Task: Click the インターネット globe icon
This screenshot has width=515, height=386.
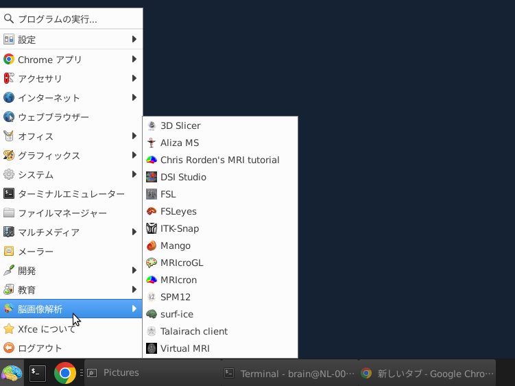Action: pyautogui.click(x=9, y=97)
